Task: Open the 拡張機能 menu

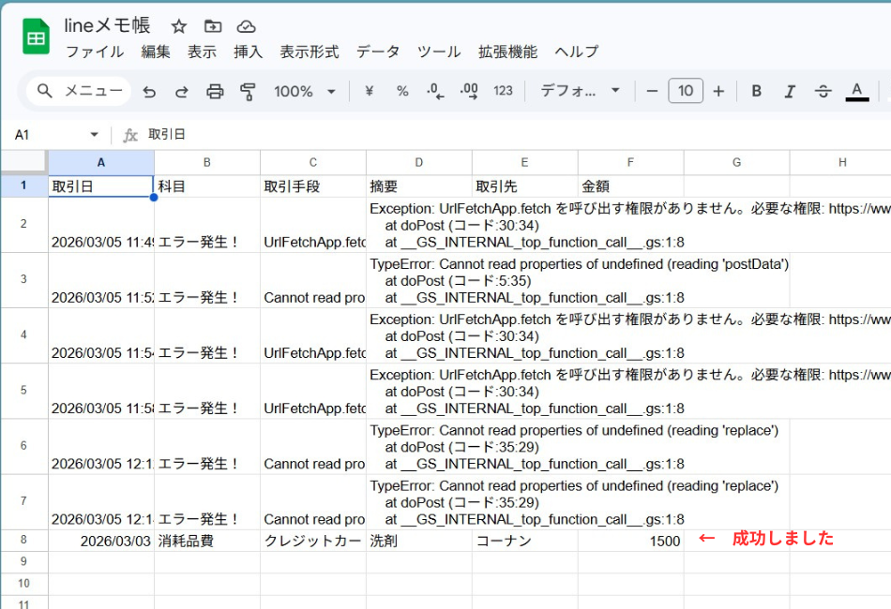Action: (507, 52)
